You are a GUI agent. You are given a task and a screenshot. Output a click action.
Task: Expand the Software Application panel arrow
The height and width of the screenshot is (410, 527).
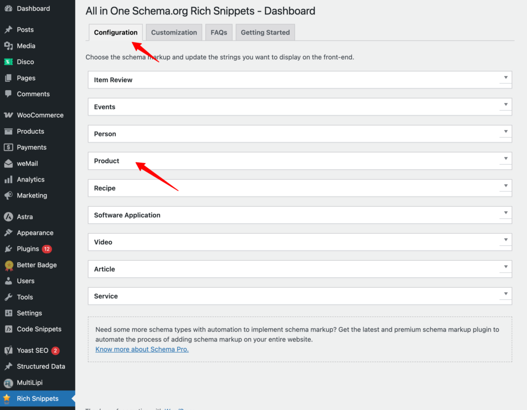[506, 213]
